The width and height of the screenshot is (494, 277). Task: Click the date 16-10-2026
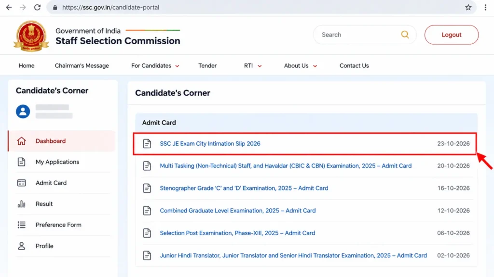(453, 188)
